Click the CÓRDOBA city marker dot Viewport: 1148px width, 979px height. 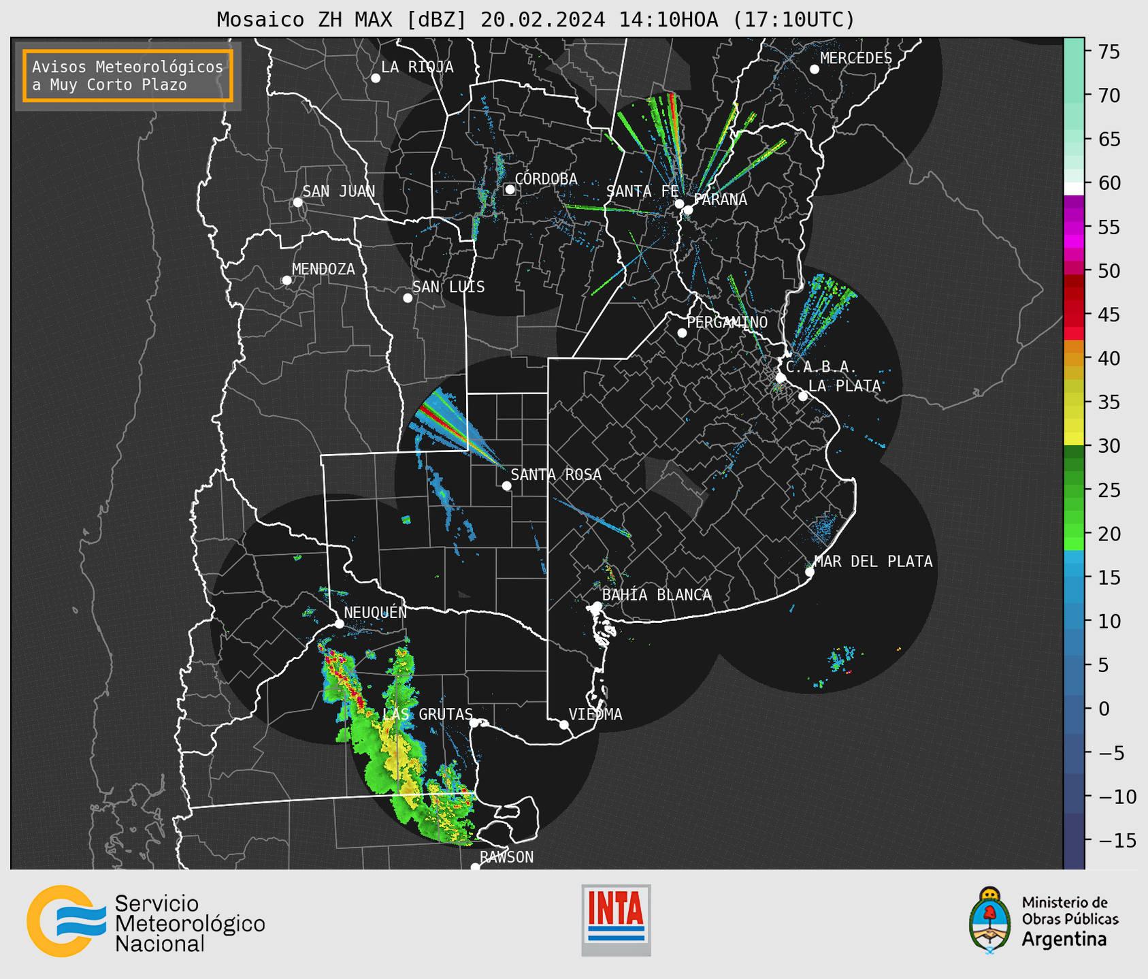pos(510,189)
